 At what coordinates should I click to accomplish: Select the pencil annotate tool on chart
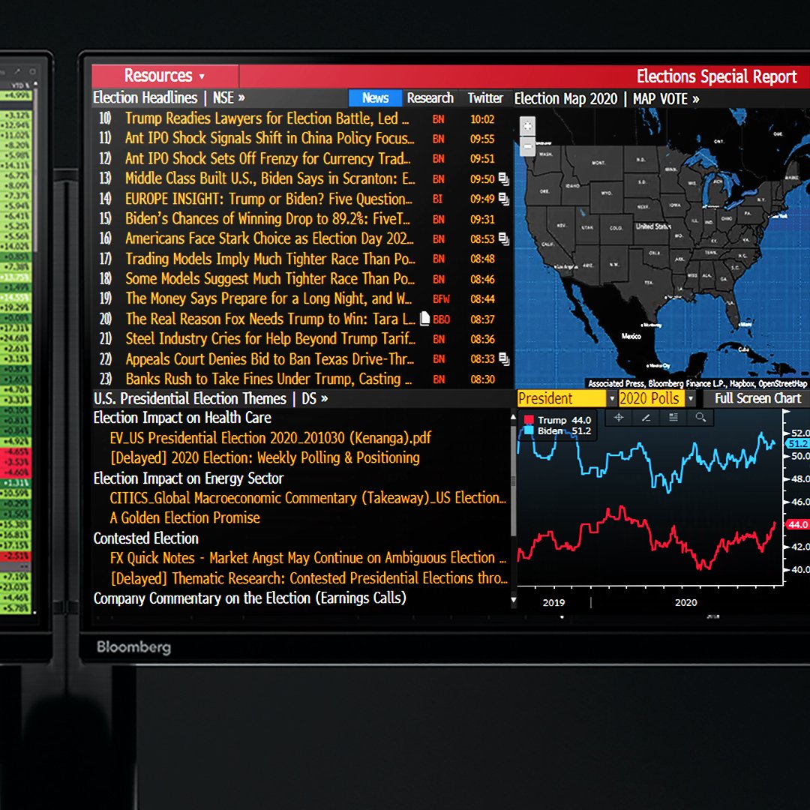(646, 418)
